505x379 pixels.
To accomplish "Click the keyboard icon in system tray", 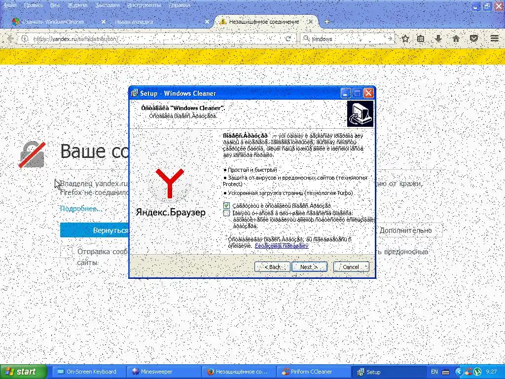I will coord(446,372).
